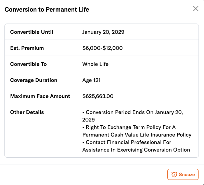Click the Contact Financial Professional bullet
This screenshot has height=185, width=204.
pyautogui.click(x=136, y=146)
